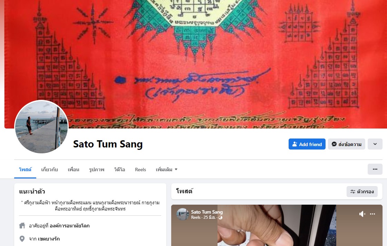Open the three-dot profile options menu
387x246 pixels.
[375, 169]
